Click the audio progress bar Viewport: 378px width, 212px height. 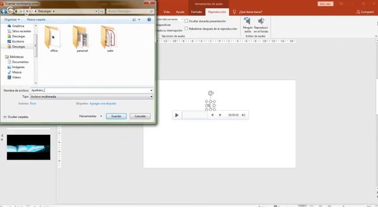point(194,115)
